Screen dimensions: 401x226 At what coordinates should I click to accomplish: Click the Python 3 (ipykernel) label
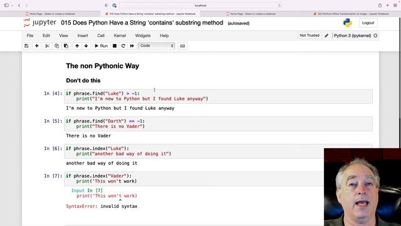pyautogui.click(x=352, y=36)
